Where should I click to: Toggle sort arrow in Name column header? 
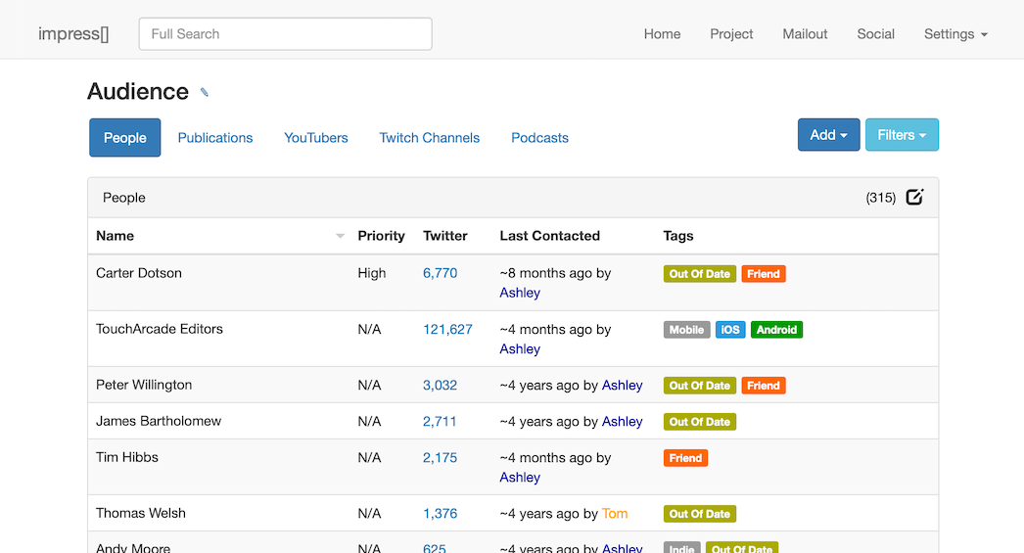tap(340, 236)
